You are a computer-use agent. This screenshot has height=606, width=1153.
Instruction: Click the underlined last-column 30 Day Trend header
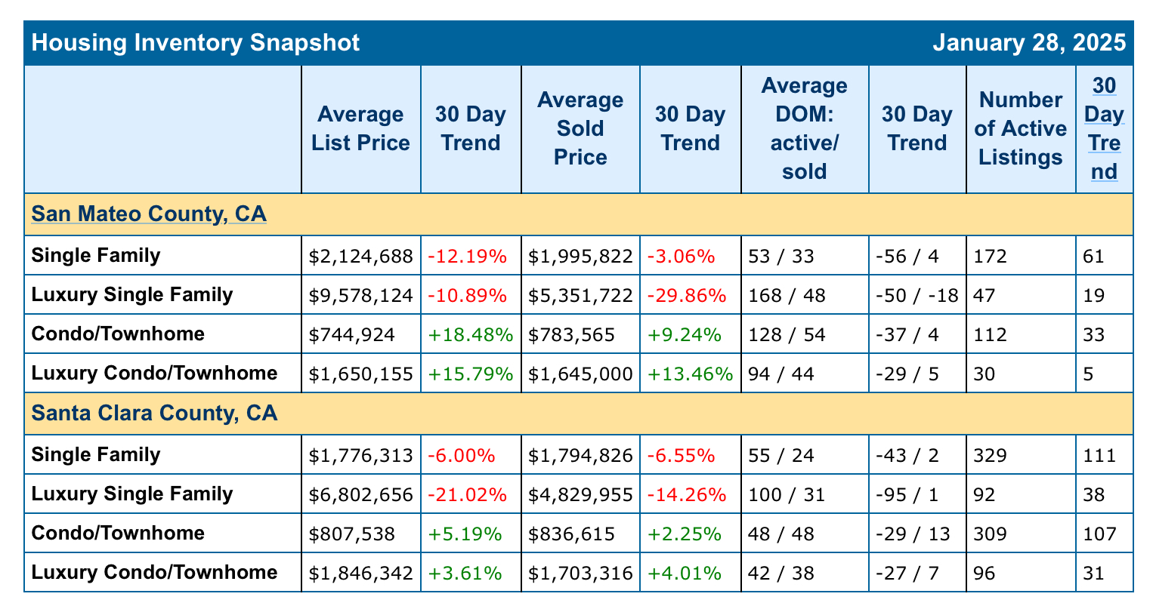(1104, 128)
